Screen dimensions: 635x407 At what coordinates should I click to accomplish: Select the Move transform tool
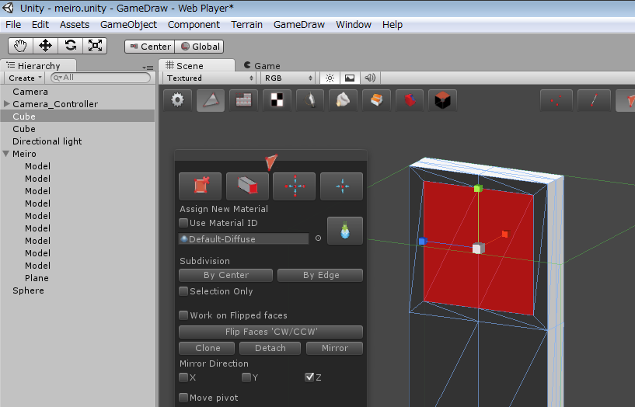[x=45, y=46]
